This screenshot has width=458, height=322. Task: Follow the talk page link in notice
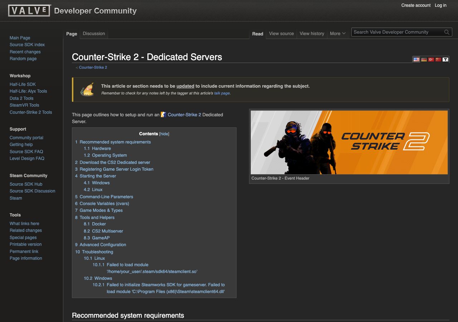222,93
